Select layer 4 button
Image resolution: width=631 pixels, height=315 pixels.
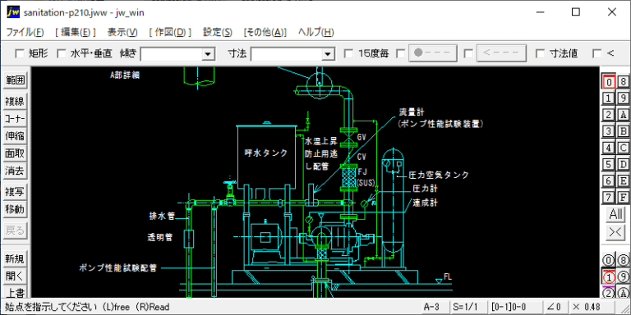pyautogui.click(x=609, y=148)
